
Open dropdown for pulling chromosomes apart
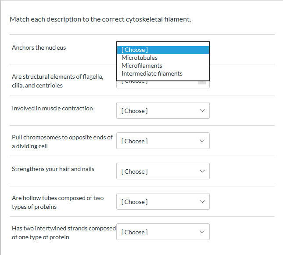(x=163, y=141)
